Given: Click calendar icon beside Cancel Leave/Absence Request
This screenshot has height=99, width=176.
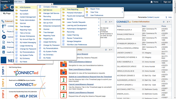Looking at the screenshot, I should 64,87.
